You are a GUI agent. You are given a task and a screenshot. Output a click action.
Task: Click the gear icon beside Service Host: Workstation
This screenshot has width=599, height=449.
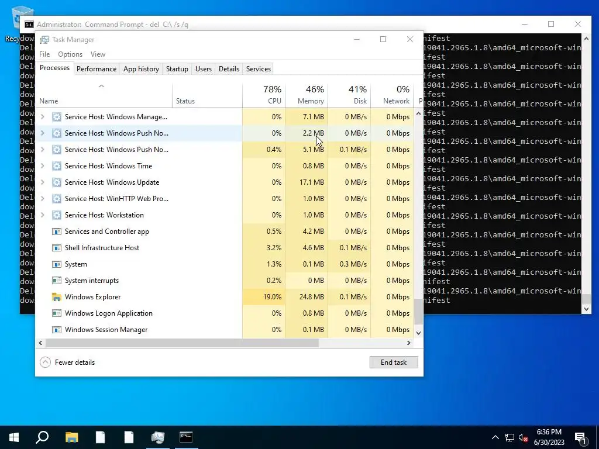click(57, 215)
